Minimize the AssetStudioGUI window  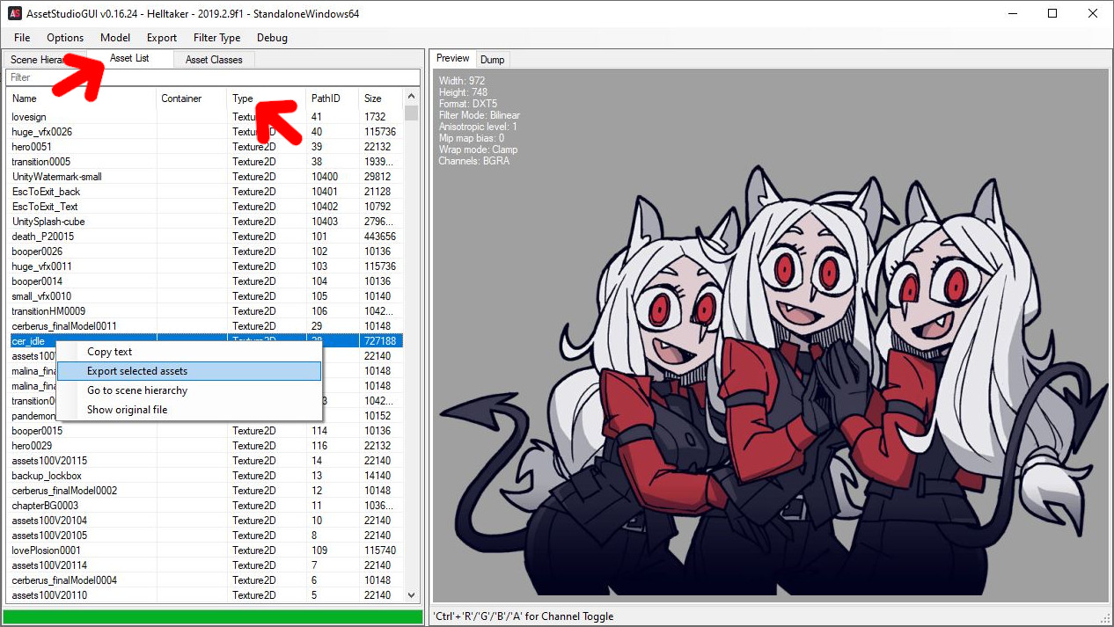click(x=1012, y=13)
